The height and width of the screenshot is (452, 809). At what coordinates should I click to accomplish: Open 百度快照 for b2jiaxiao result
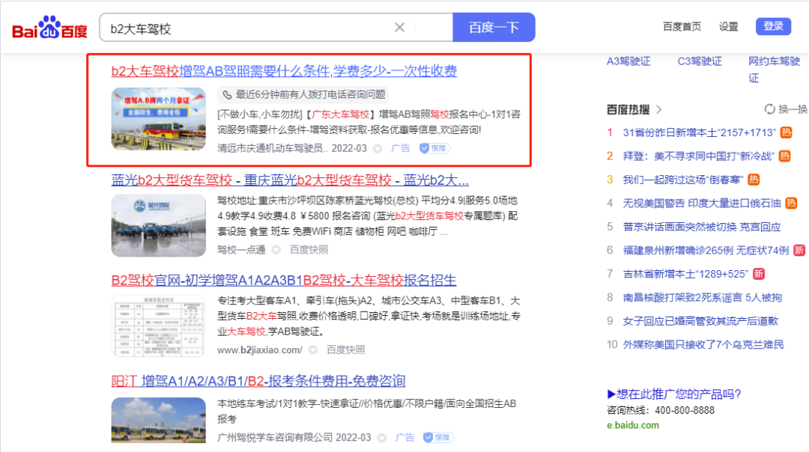pyautogui.click(x=345, y=350)
